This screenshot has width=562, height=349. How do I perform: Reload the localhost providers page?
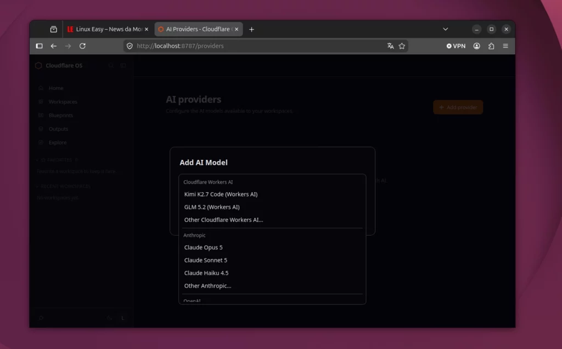[82, 46]
